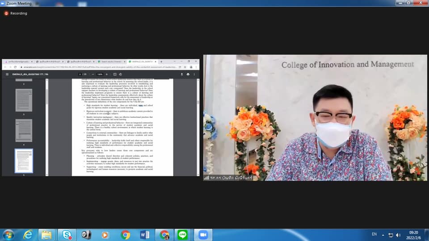Open Microsoft Word from the taskbar
429x241 pixels.
(x=144, y=235)
